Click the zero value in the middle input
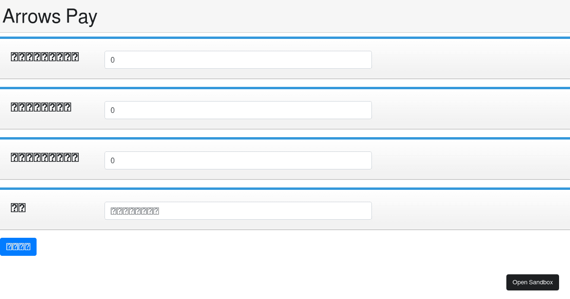The width and height of the screenshot is (570, 299). [x=113, y=110]
